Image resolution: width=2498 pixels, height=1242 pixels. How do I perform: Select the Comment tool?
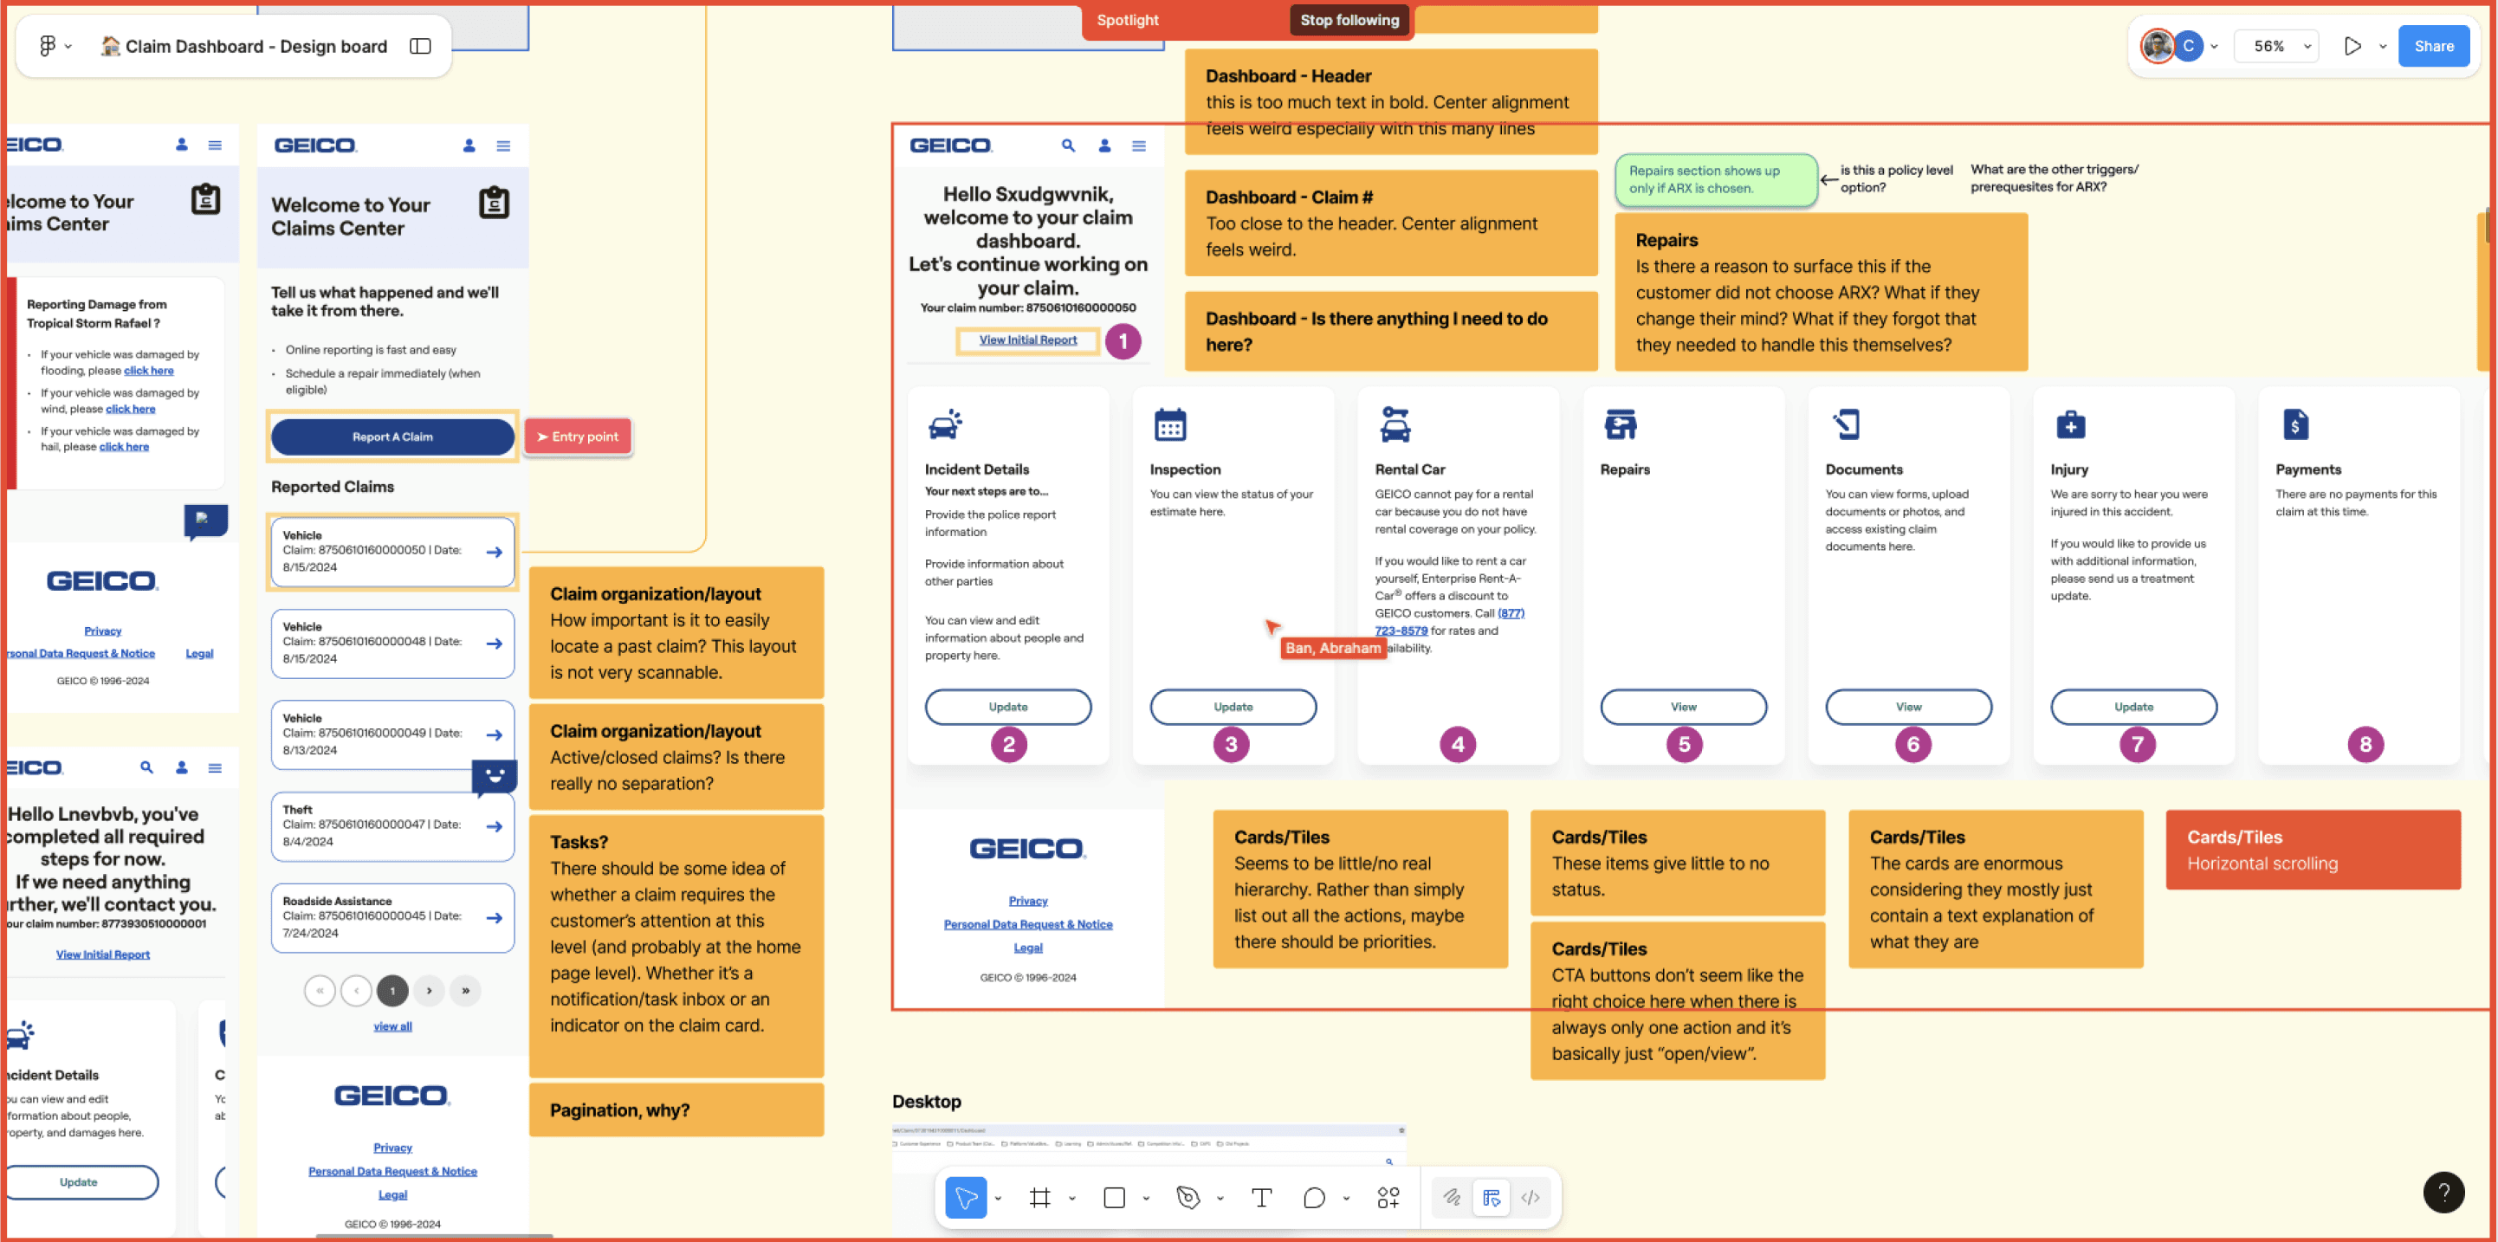(x=1314, y=1199)
